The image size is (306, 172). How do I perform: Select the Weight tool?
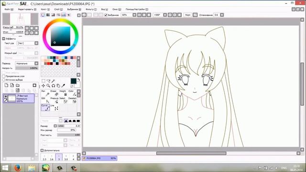tap(64, 93)
